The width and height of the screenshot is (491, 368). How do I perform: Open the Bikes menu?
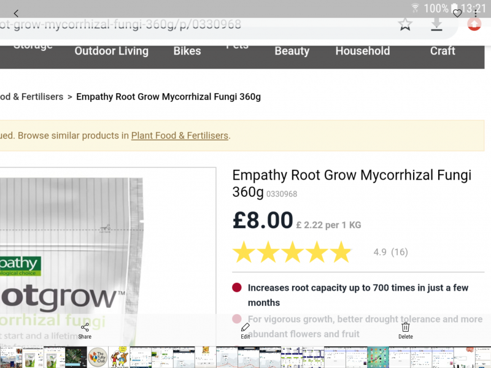click(187, 51)
